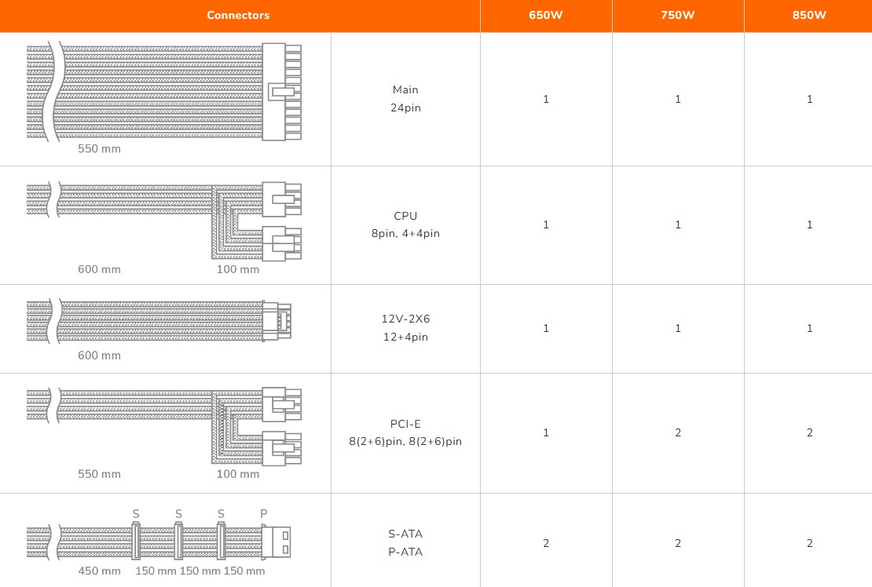Click the "S-ATA P-ATA" label
The height and width of the screenshot is (587, 872).
[x=405, y=543]
